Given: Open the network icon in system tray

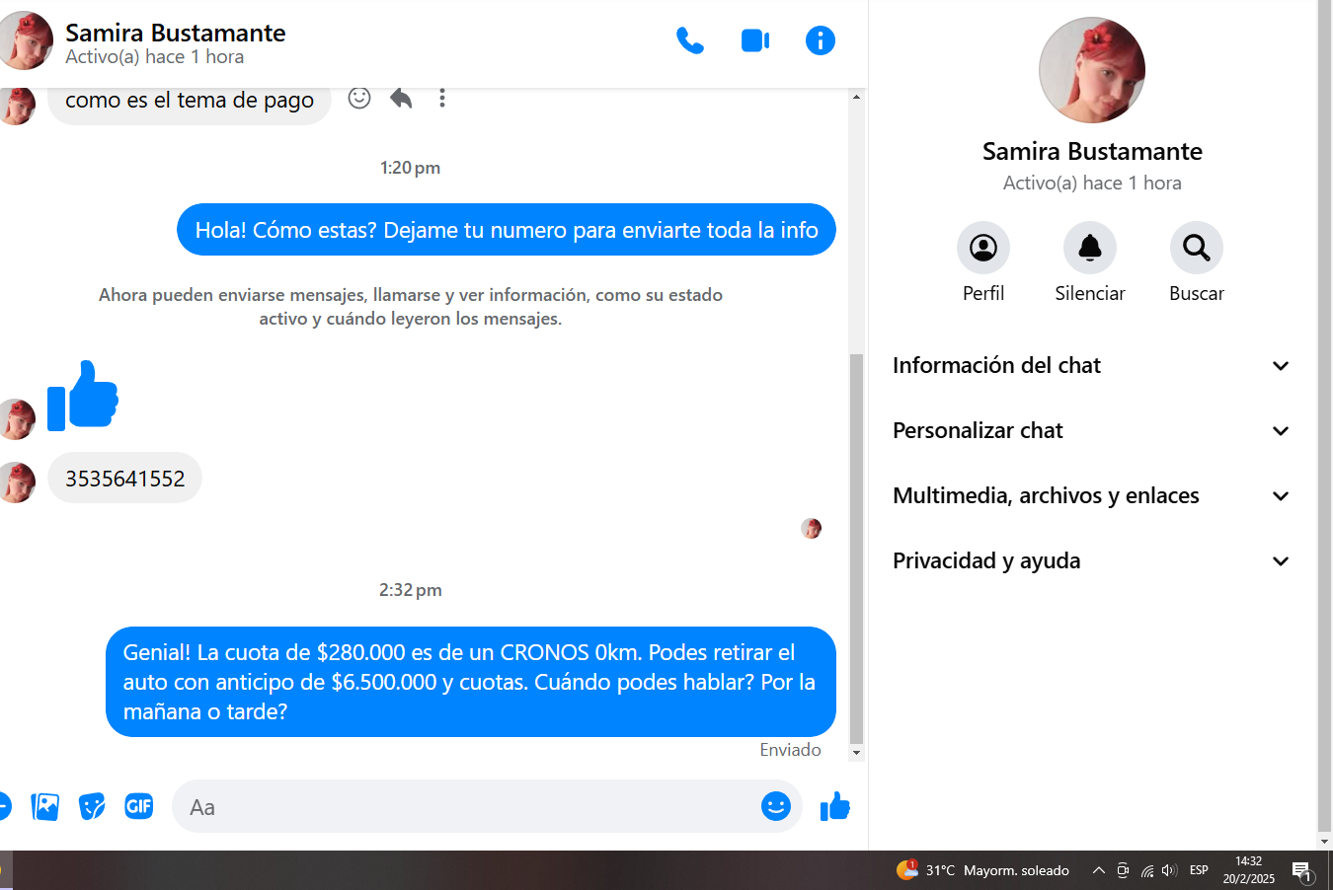Looking at the screenshot, I should 1146,870.
